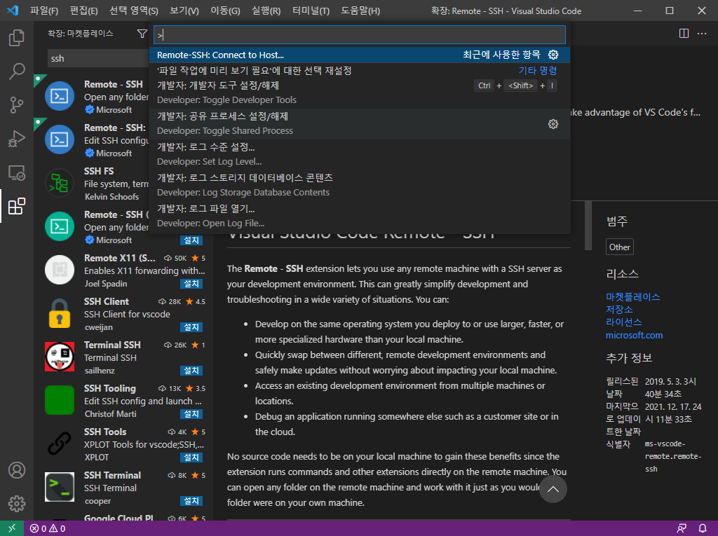Screen dimensions: 718x536
Task: Select the '파일 작업에 미리 보기 필요' reset command
Action: point(360,71)
